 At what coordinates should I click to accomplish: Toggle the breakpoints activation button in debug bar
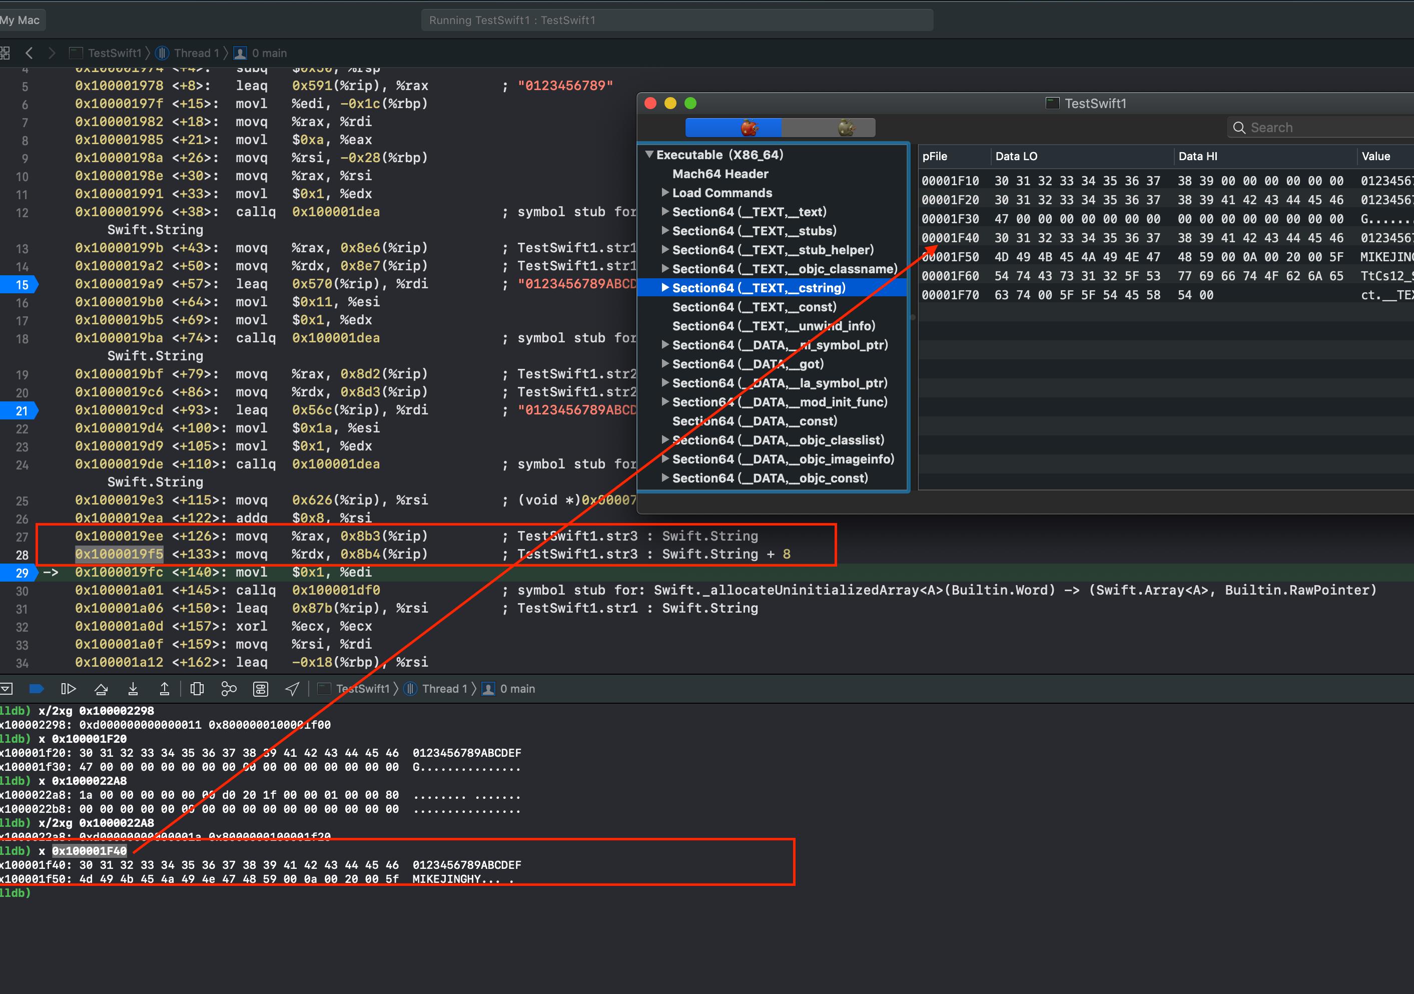pos(37,689)
